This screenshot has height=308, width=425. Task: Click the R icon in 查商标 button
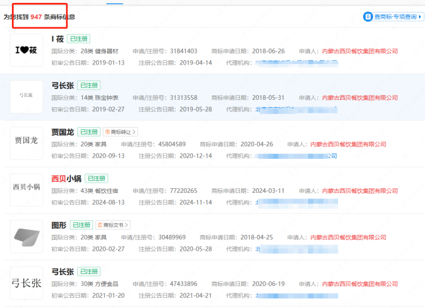(x=368, y=17)
